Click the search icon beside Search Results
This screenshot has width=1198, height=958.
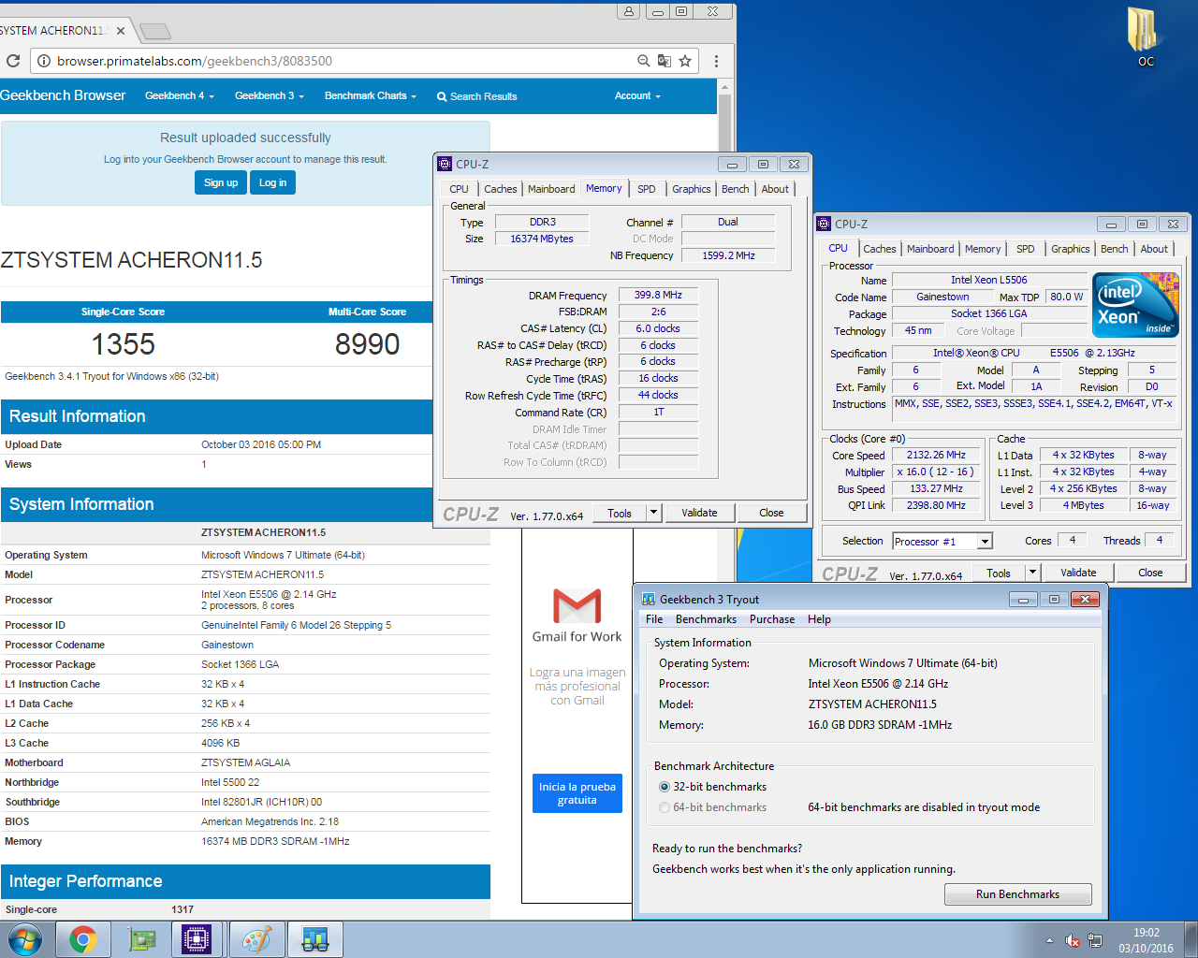click(442, 96)
